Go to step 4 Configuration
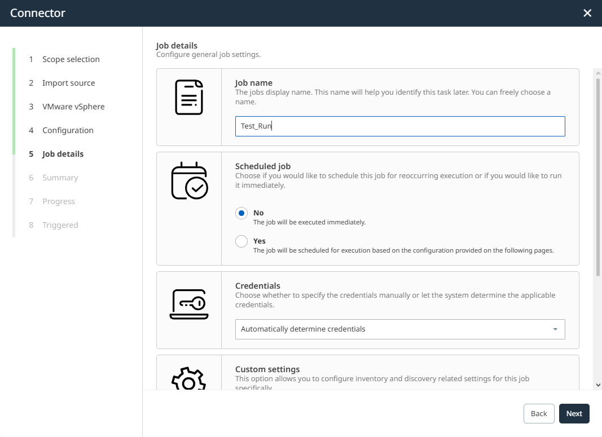Viewport: 602px width, 437px height. (61, 130)
